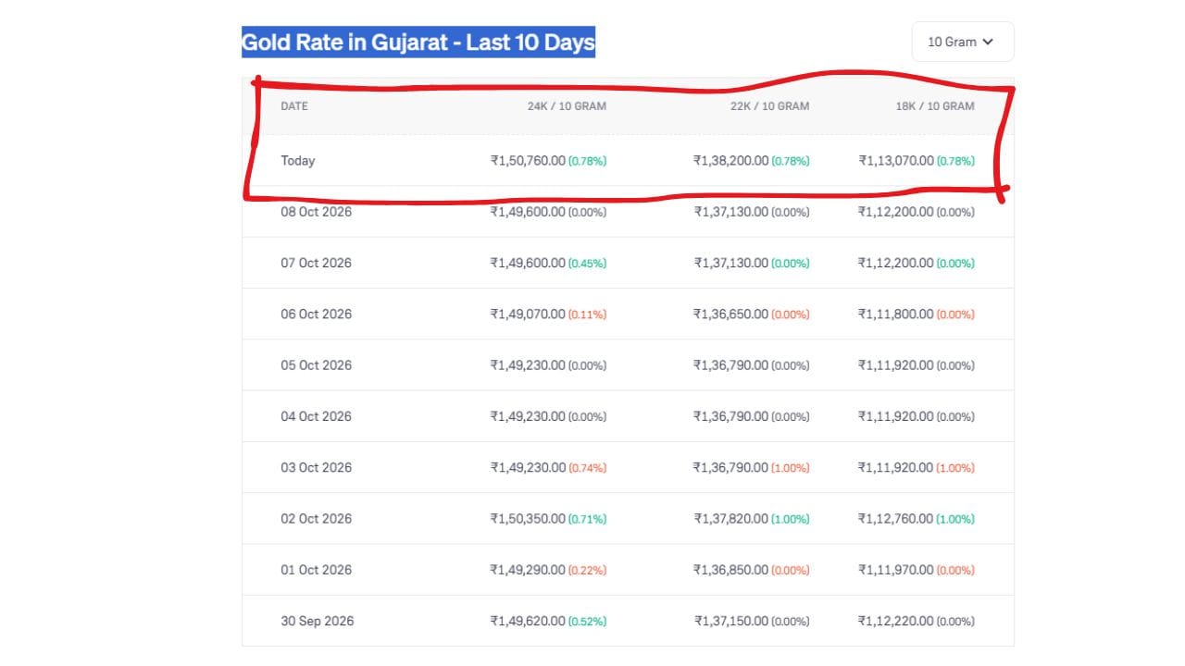The height and width of the screenshot is (666, 1185).
Task: Select the '02 Oct 2026' date cell
Action: click(x=317, y=519)
